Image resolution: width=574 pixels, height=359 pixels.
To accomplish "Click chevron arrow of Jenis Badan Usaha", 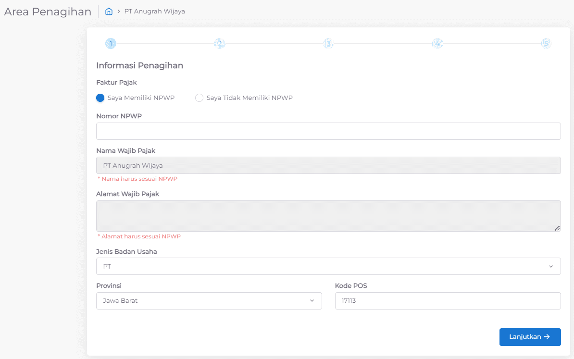I will [x=550, y=266].
